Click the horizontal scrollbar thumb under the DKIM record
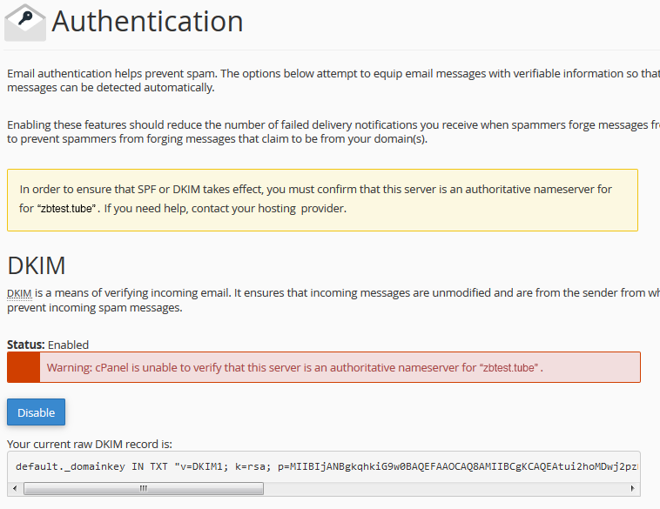Viewport: 660px width, 509px height. pyautogui.click(x=144, y=488)
